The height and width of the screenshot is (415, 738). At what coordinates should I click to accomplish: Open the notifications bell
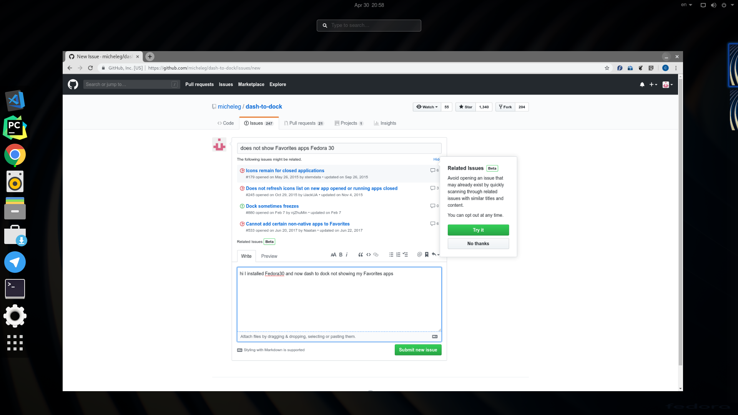point(642,84)
